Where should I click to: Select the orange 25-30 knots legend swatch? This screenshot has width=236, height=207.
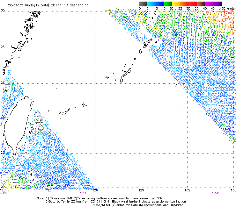click(184, 4)
